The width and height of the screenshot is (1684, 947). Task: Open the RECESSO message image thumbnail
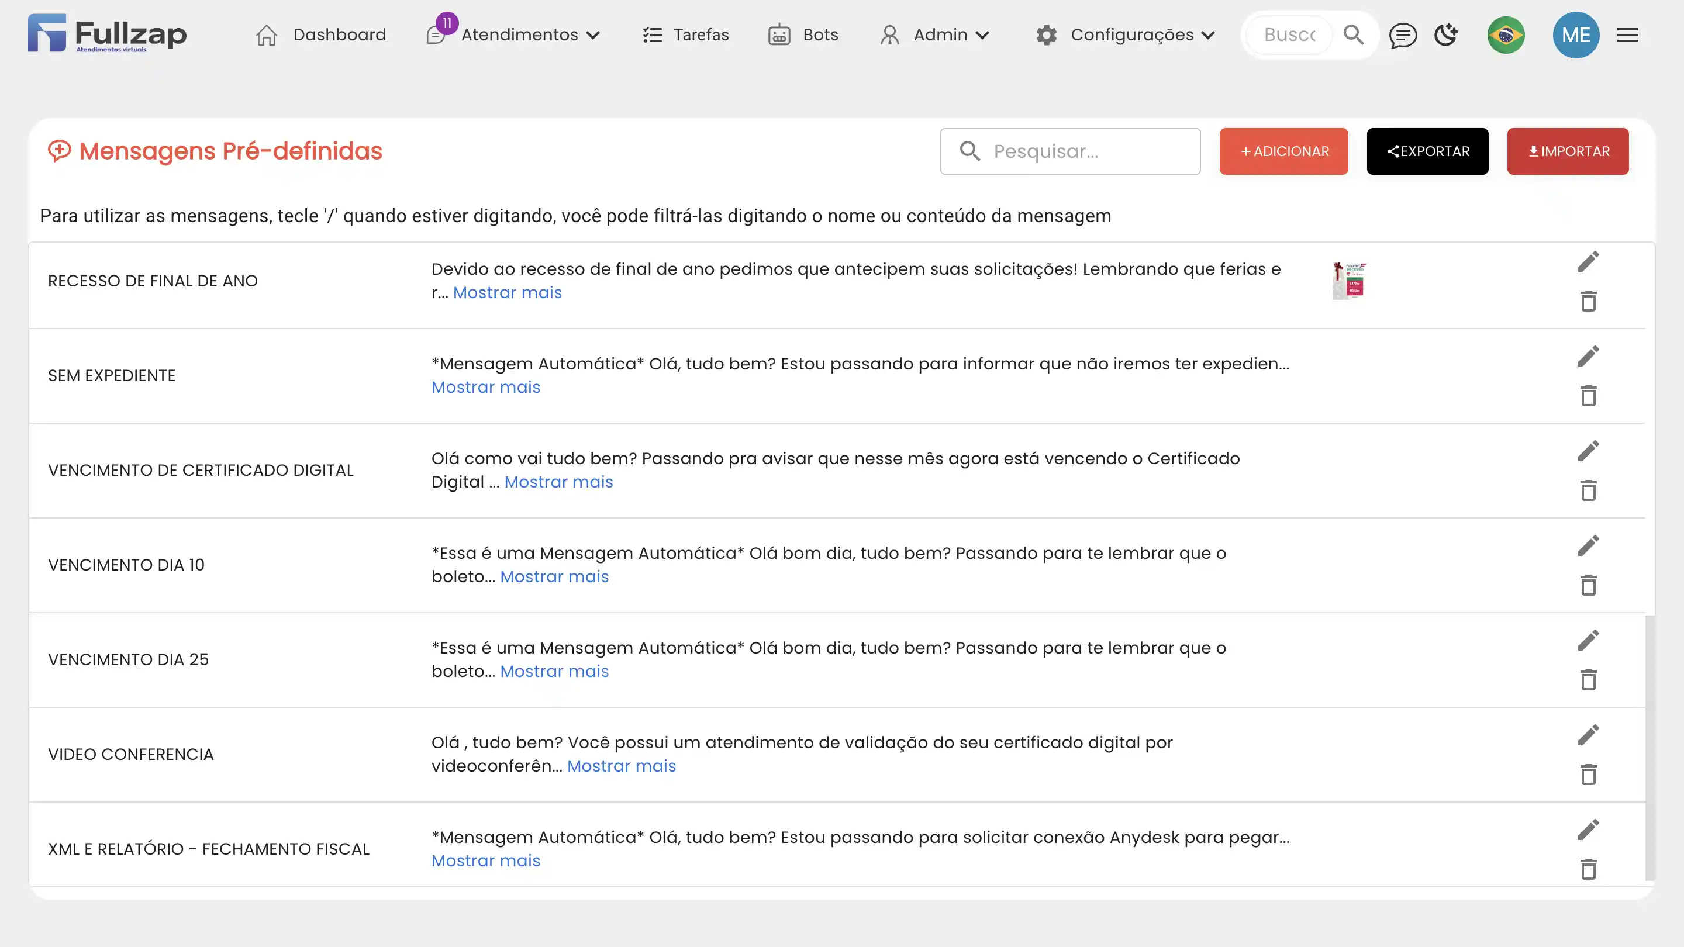tap(1350, 281)
